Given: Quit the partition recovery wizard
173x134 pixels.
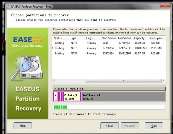Looking at the screenshot, I should tap(154, 126).
